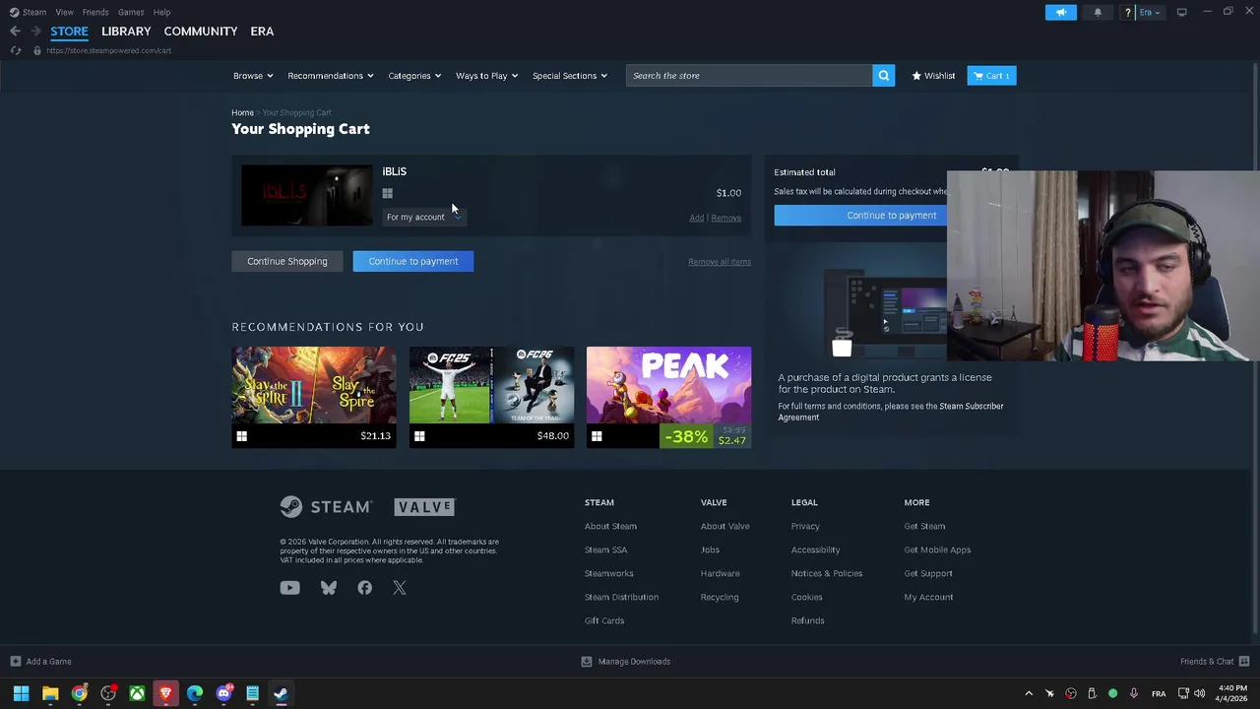Open File Explorer from the taskbar
This screenshot has width=1260, height=709.
50,693
